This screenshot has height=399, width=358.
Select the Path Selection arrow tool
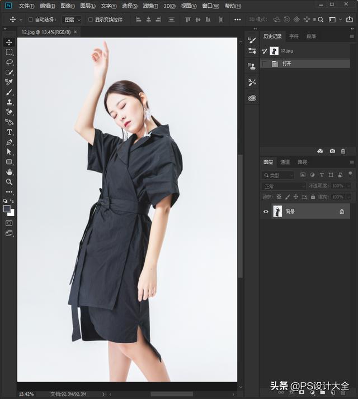click(9, 152)
